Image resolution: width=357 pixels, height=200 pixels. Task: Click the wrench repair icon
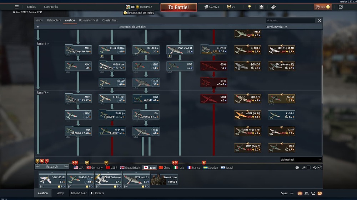point(304,168)
